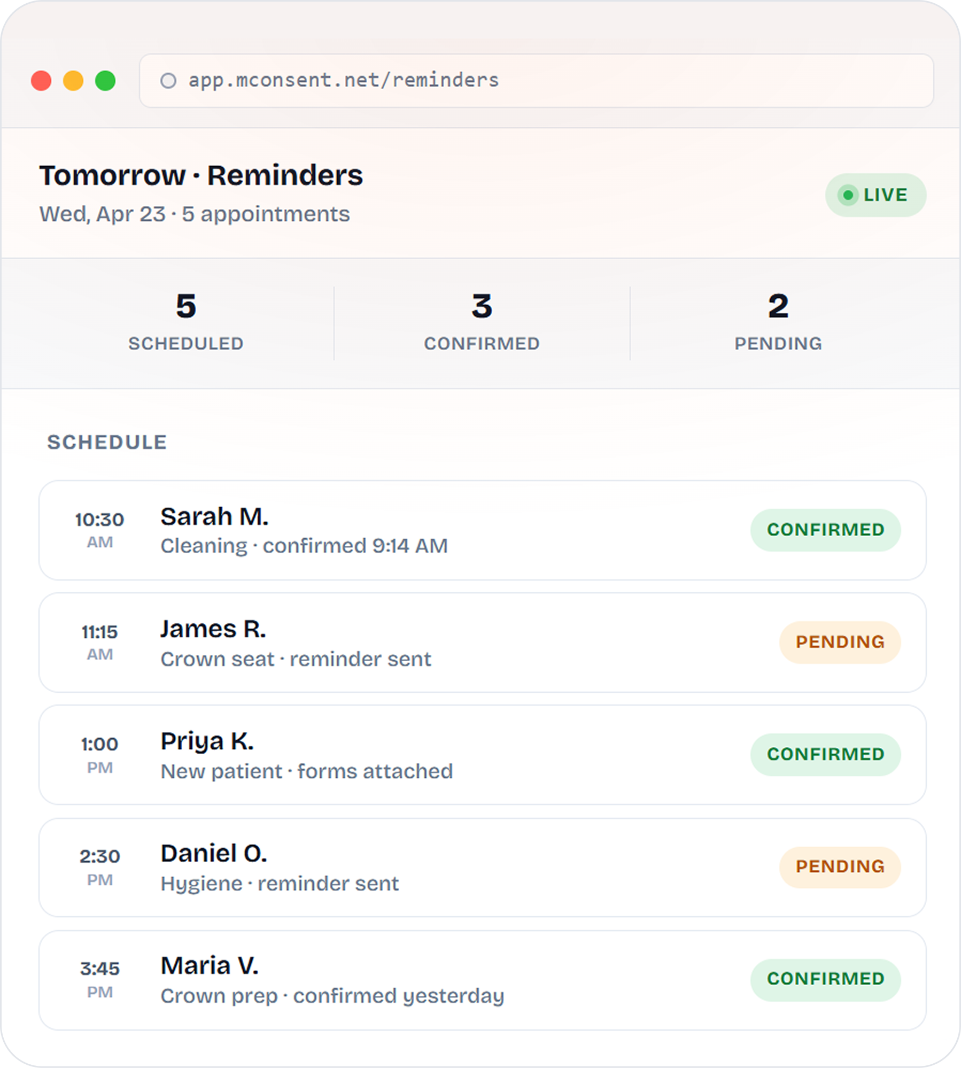Open Sarah M. 10:30 AM appointment
Image resolution: width=961 pixels, height=1068 pixels.
[374, 530]
